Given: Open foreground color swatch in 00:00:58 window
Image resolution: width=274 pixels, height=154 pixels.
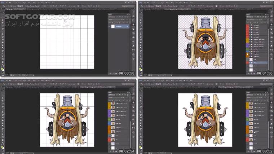Looking at the screenshot, I should tap(2, 69).
